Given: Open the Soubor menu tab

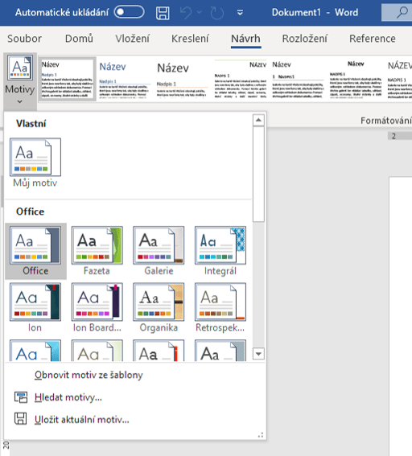Looking at the screenshot, I should (24, 39).
